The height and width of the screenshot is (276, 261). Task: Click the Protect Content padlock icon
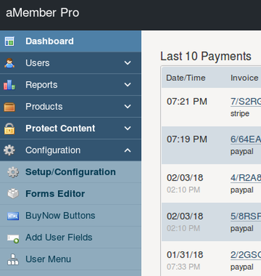(x=9, y=128)
